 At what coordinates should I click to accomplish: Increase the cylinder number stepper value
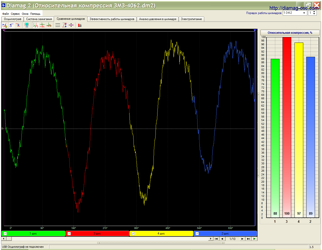314,12
